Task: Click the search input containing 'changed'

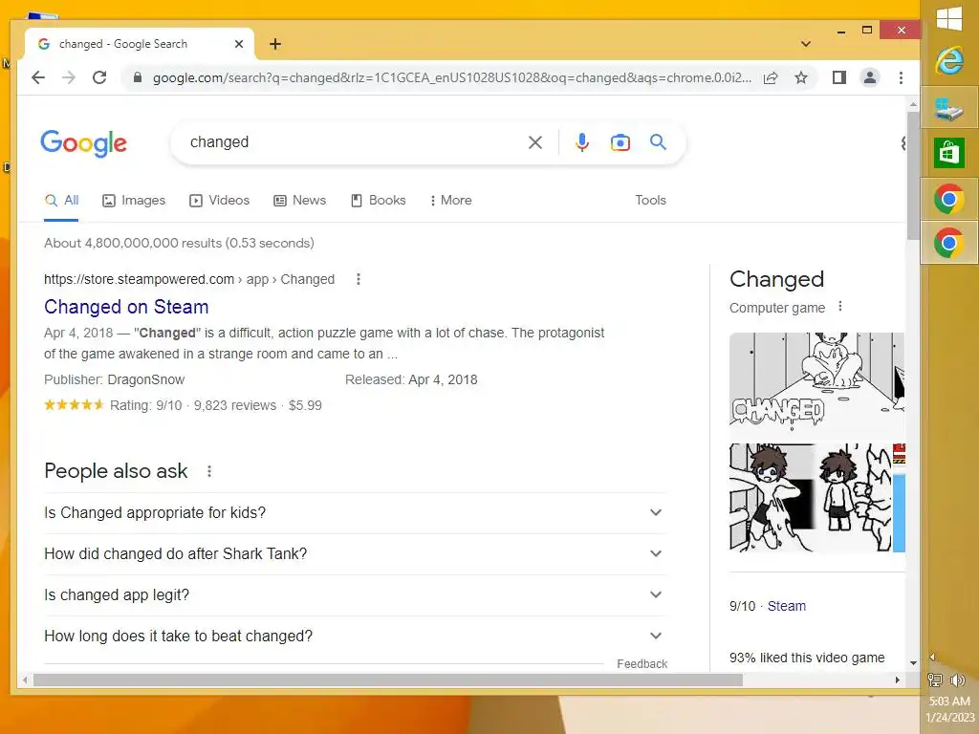Action: point(353,142)
